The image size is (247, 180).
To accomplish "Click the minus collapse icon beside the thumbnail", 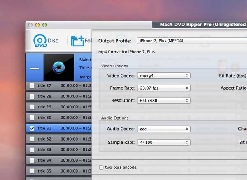I will click(x=35, y=69).
